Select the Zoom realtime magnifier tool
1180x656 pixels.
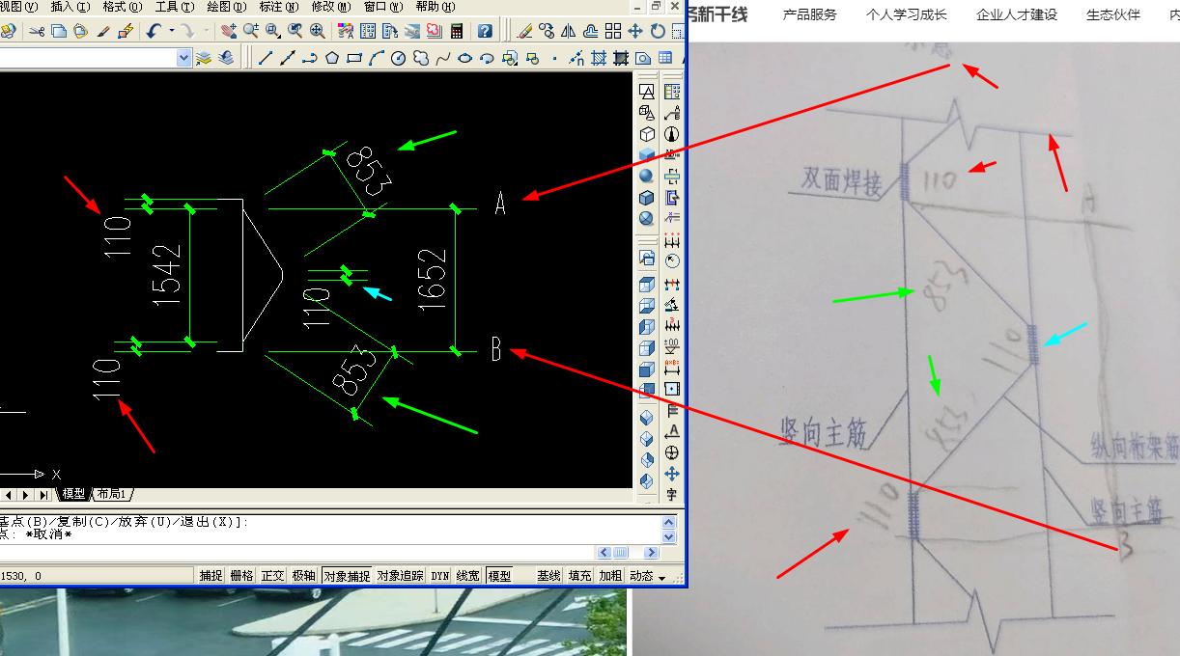point(251,31)
